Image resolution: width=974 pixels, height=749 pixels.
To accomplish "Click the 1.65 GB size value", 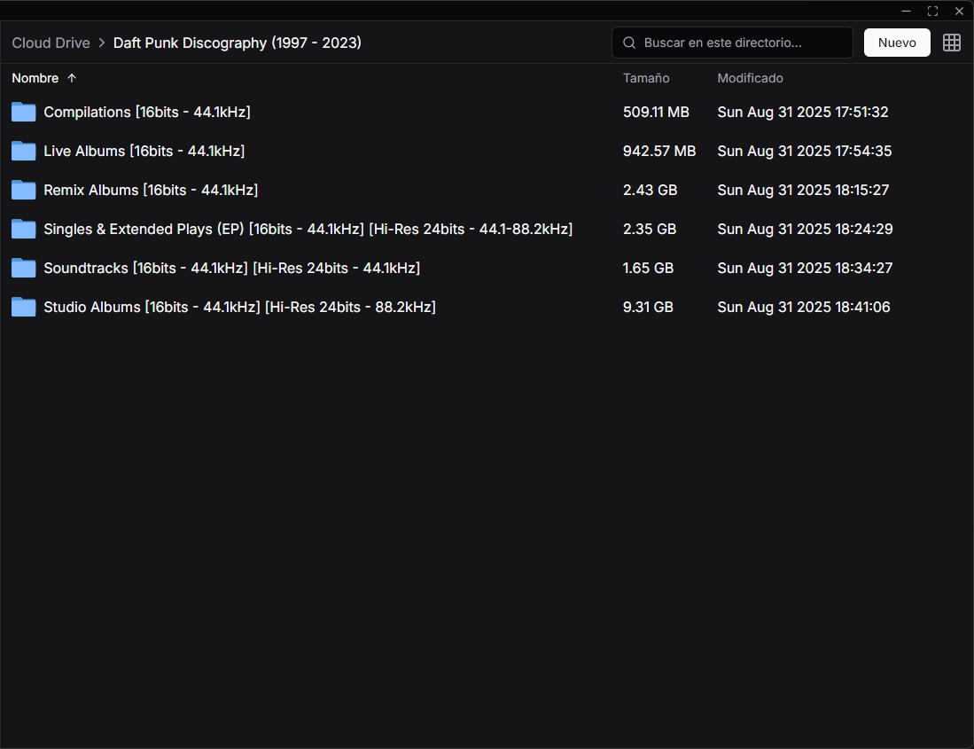I will click(648, 268).
